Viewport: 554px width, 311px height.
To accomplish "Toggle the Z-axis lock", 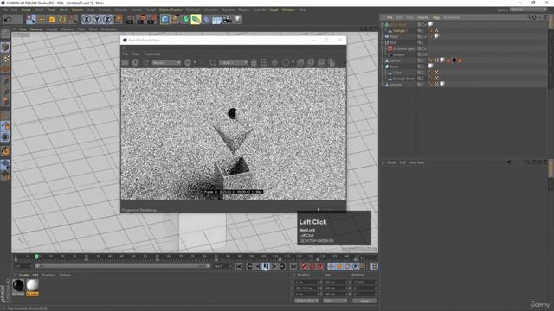I will tap(107, 19).
